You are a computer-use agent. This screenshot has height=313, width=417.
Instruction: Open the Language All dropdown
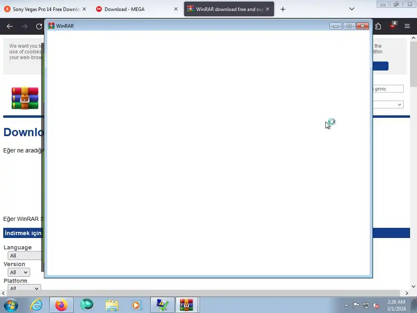point(25,256)
